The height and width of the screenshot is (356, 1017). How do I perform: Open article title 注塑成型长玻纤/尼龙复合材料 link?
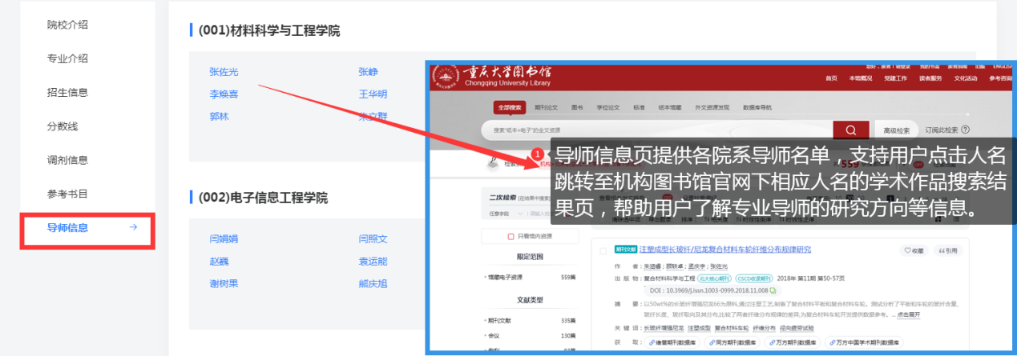tap(724, 250)
